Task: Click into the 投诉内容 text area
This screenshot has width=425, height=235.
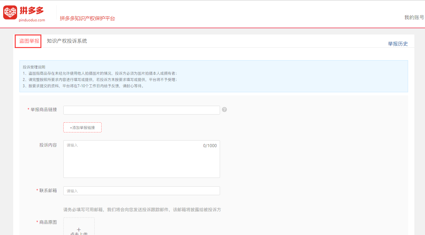Action: [x=142, y=159]
